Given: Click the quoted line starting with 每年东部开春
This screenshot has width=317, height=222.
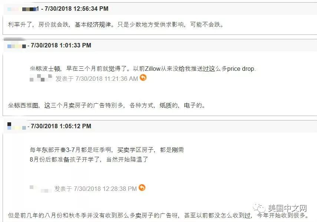Looking at the screenshot, I should (107, 150).
